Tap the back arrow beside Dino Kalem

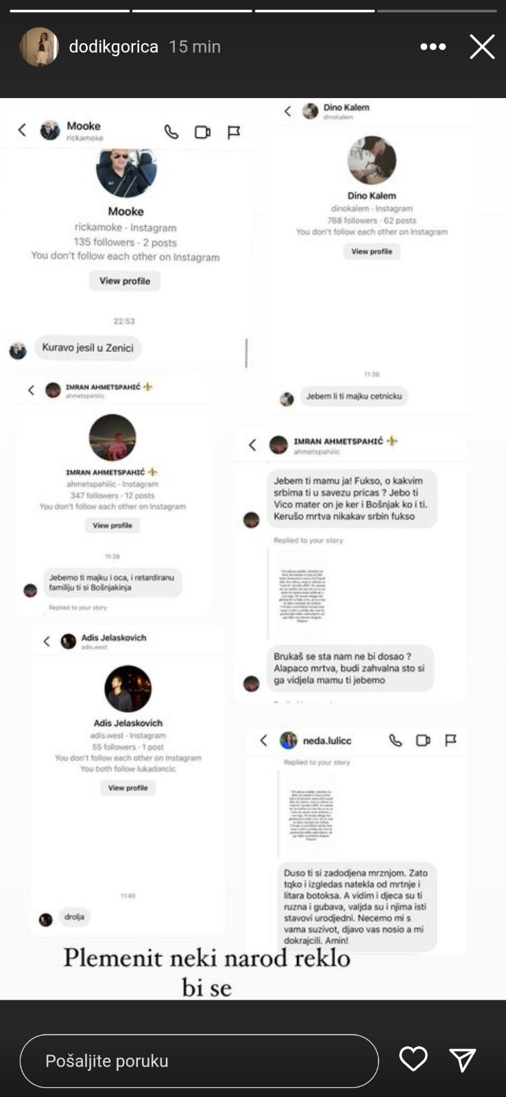click(288, 110)
